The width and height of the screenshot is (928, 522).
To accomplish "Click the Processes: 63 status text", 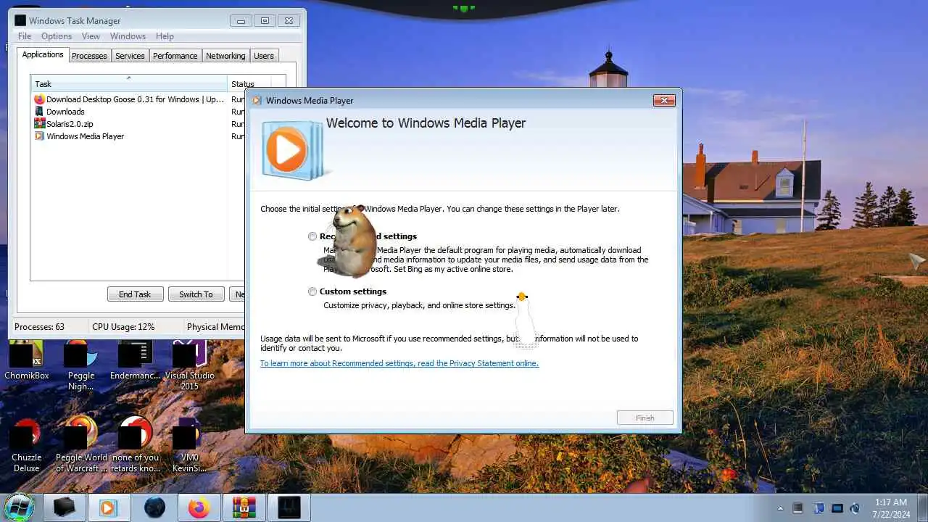I will (x=39, y=327).
